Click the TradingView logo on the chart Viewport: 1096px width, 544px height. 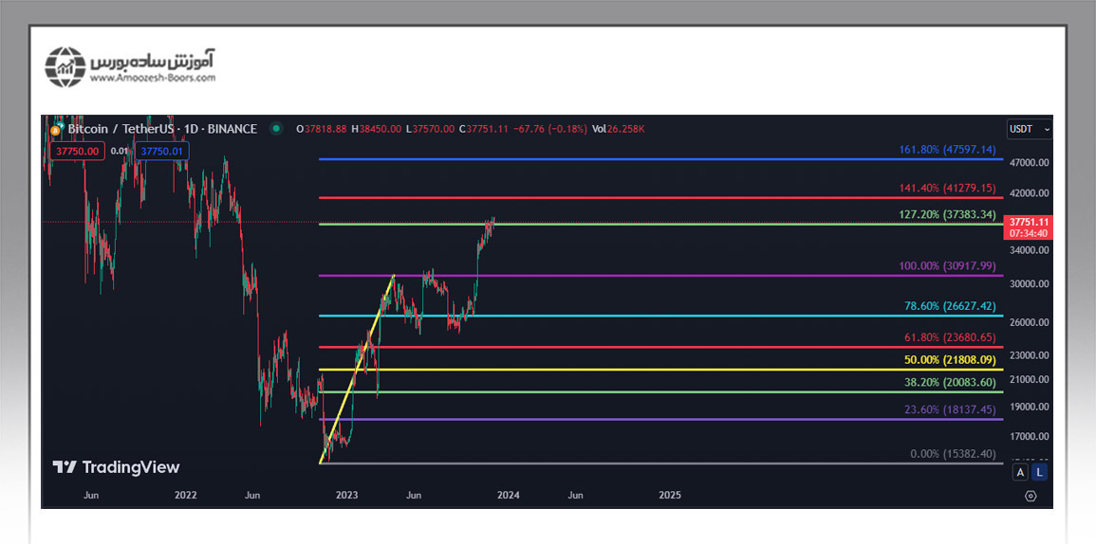coord(116,467)
